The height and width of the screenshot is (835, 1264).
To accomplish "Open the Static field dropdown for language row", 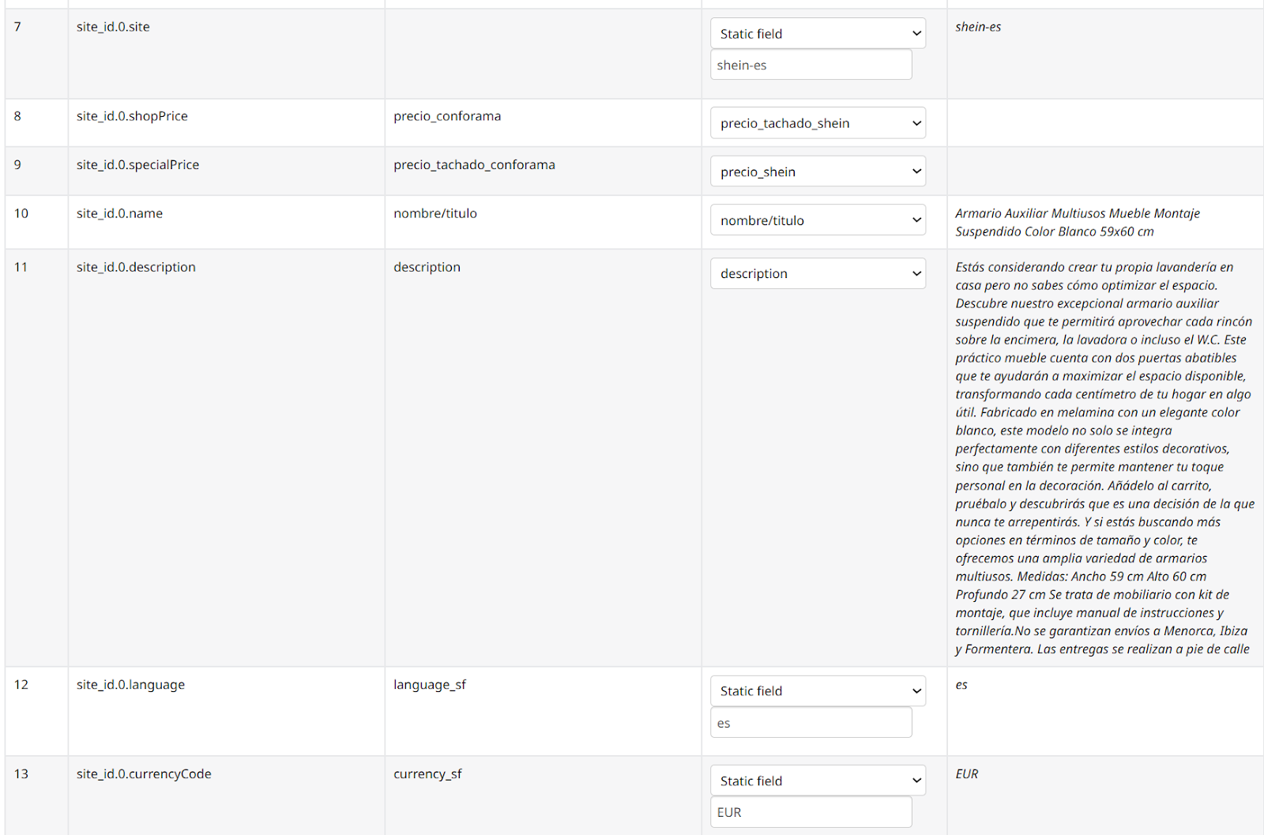I will click(818, 691).
